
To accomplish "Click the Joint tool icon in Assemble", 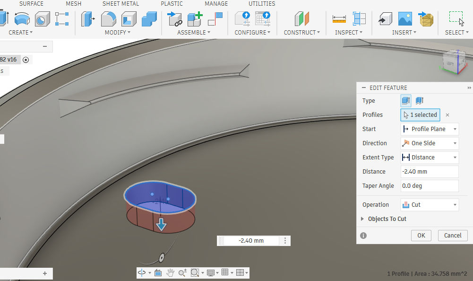I will [175, 19].
